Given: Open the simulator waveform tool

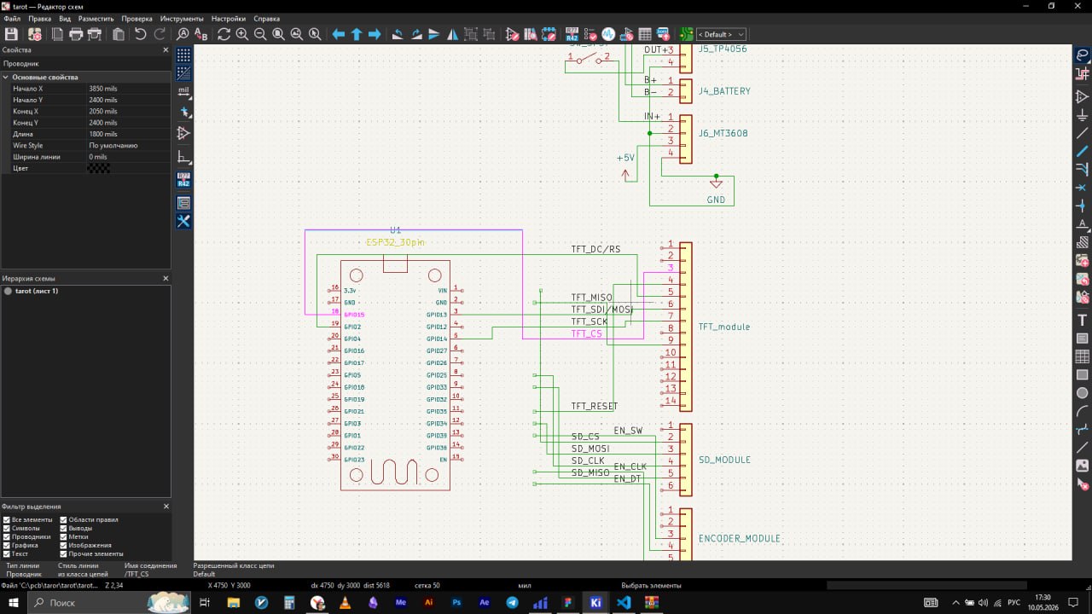Looking at the screenshot, I should 608,34.
